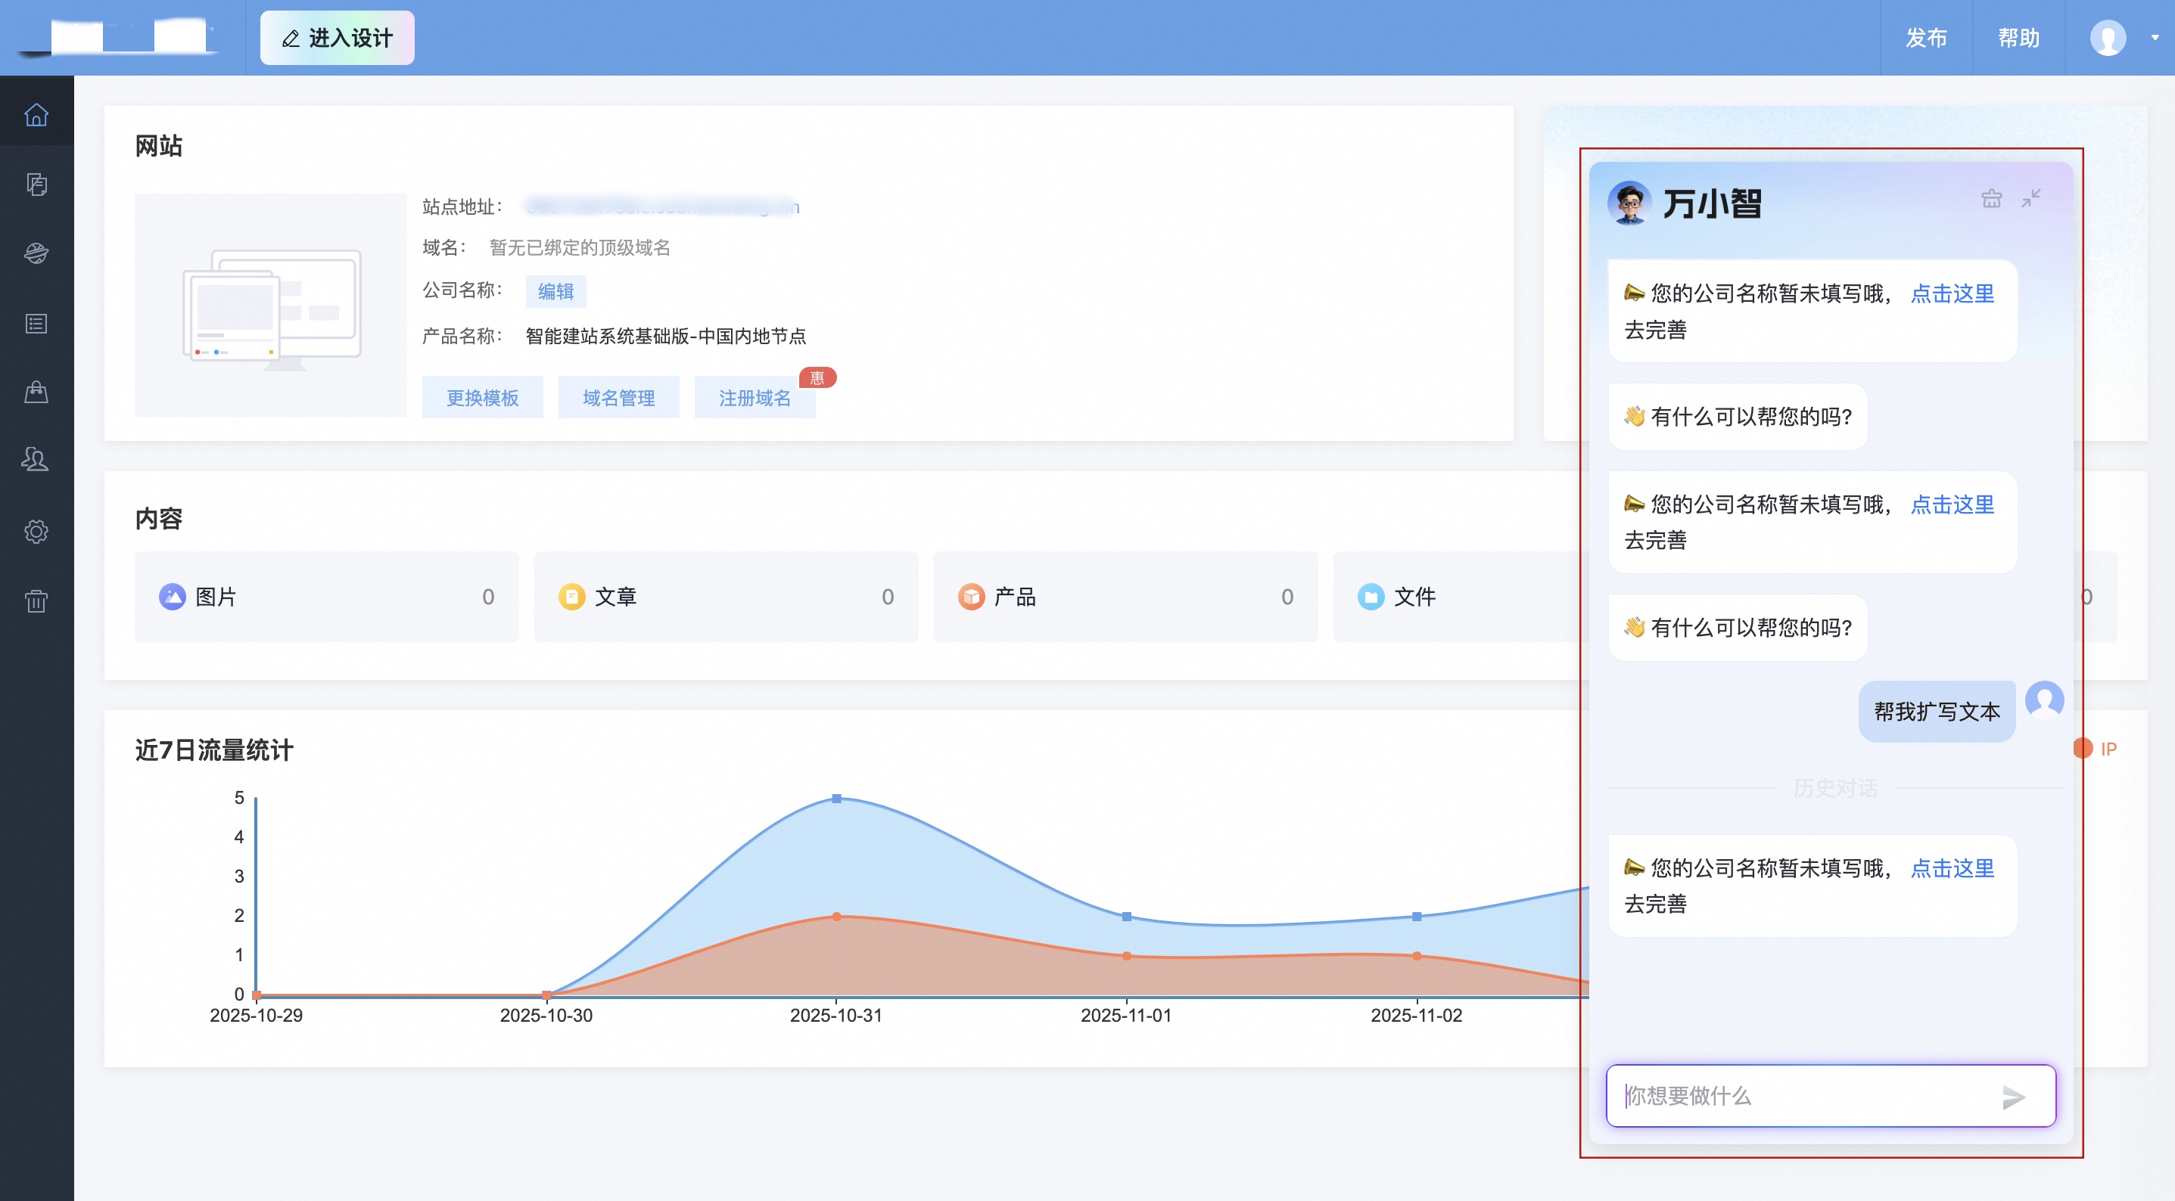Click 编辑 next to 公司名称
Image resolution: width=2175 pixels, height=1201 pixels.
point(555,291)
